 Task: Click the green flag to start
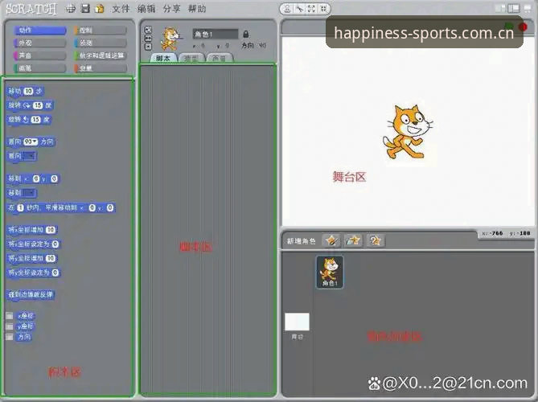[x=509, y=26]
